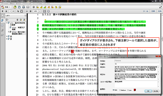Select bookmark 2.7.3.1 背景及び概観
The image size is (163, 96).
18,28
